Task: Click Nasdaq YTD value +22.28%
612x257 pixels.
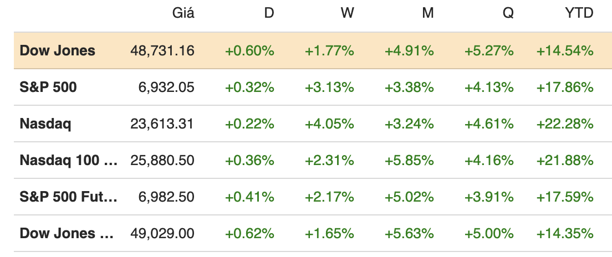Action: [x=565, y=124]
